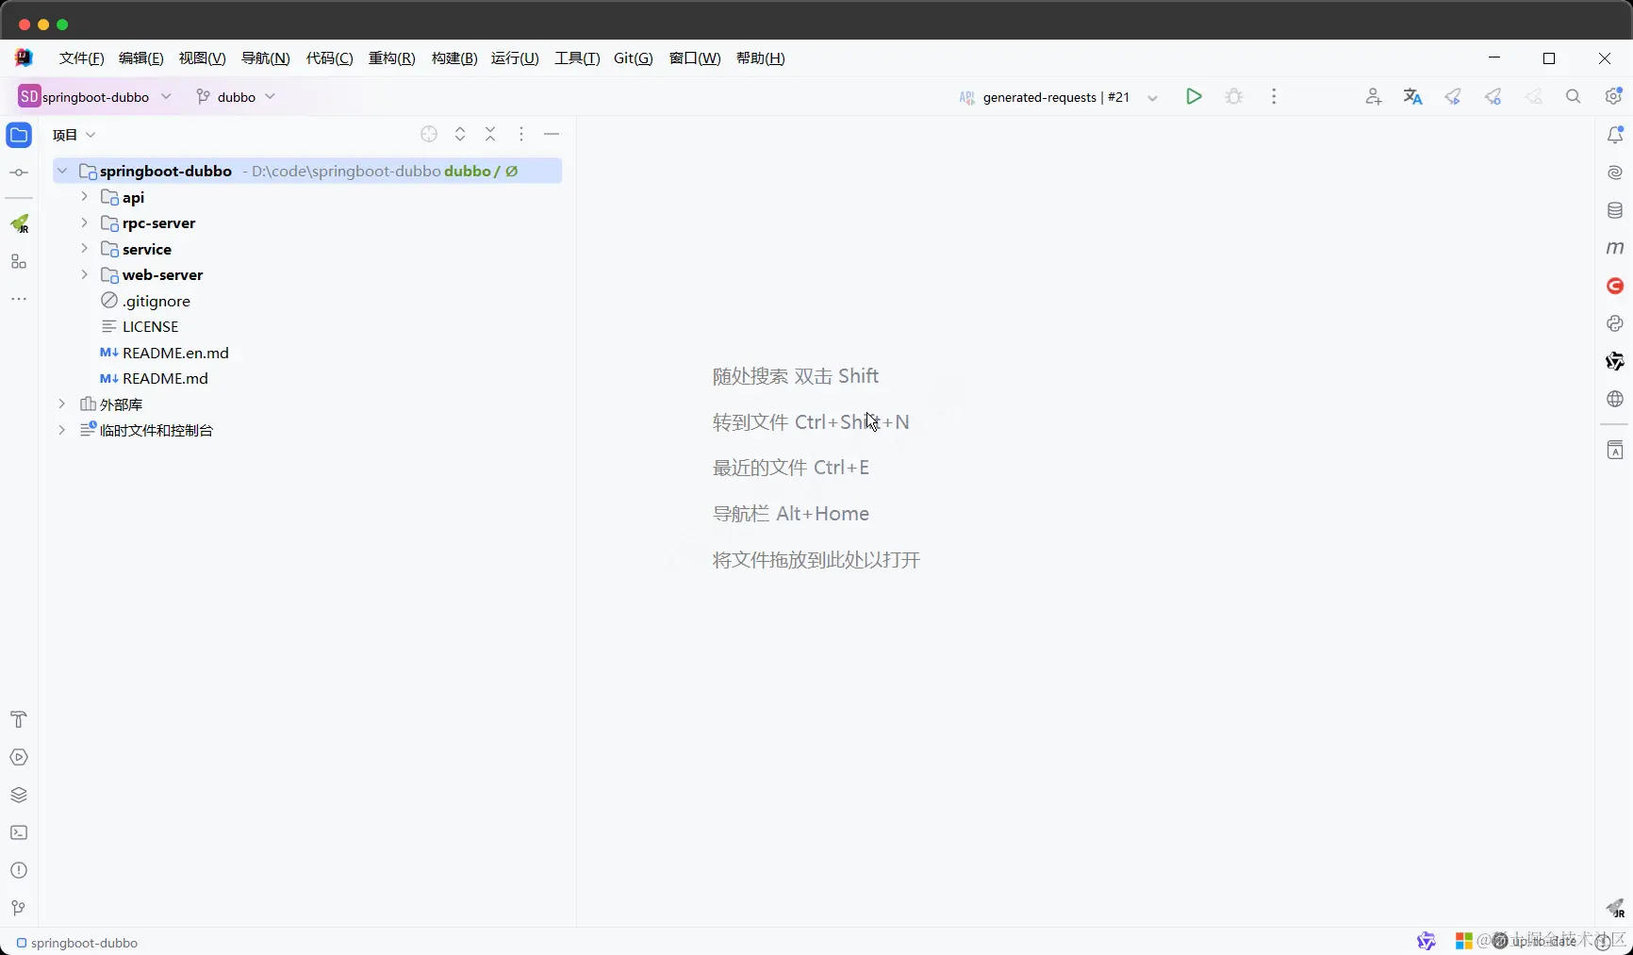Collapse all project tree nodes
This screenshot has width=1633, height=955.
(x=490, y=134)
